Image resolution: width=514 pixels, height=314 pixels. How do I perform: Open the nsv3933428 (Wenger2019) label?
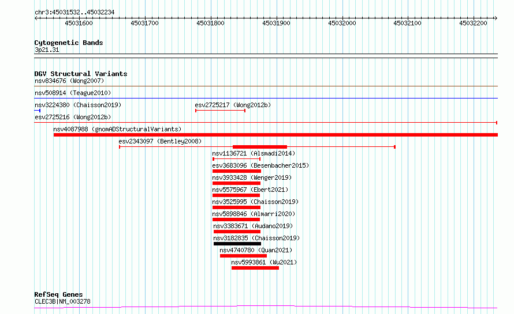pyautogui.click(x=252, y=177)
